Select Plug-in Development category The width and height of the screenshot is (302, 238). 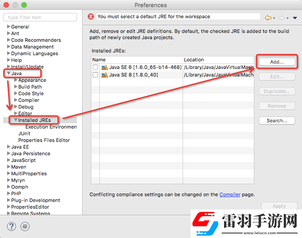(x=36, y=200)
